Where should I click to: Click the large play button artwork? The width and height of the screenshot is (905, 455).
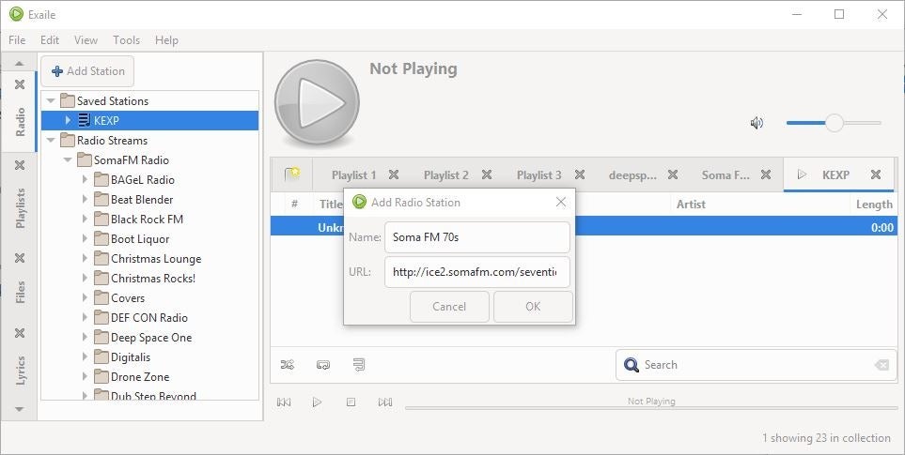click(317, 103)
